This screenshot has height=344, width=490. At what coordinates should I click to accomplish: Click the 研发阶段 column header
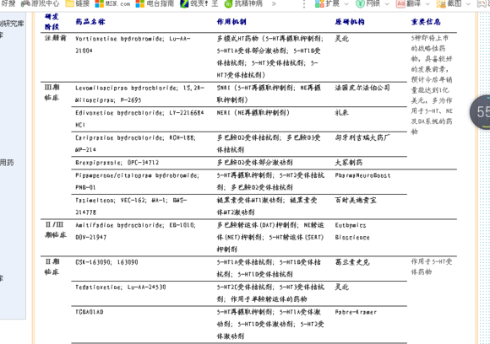click(x=52, y=22)
